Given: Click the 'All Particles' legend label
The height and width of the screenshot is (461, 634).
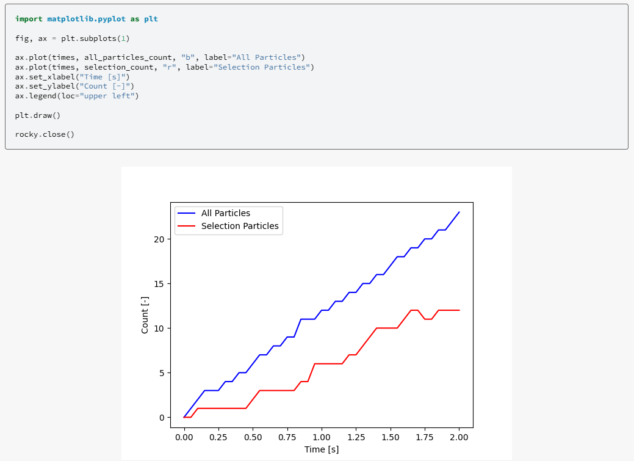Looking at the screenshot, I should pos(226,213).
